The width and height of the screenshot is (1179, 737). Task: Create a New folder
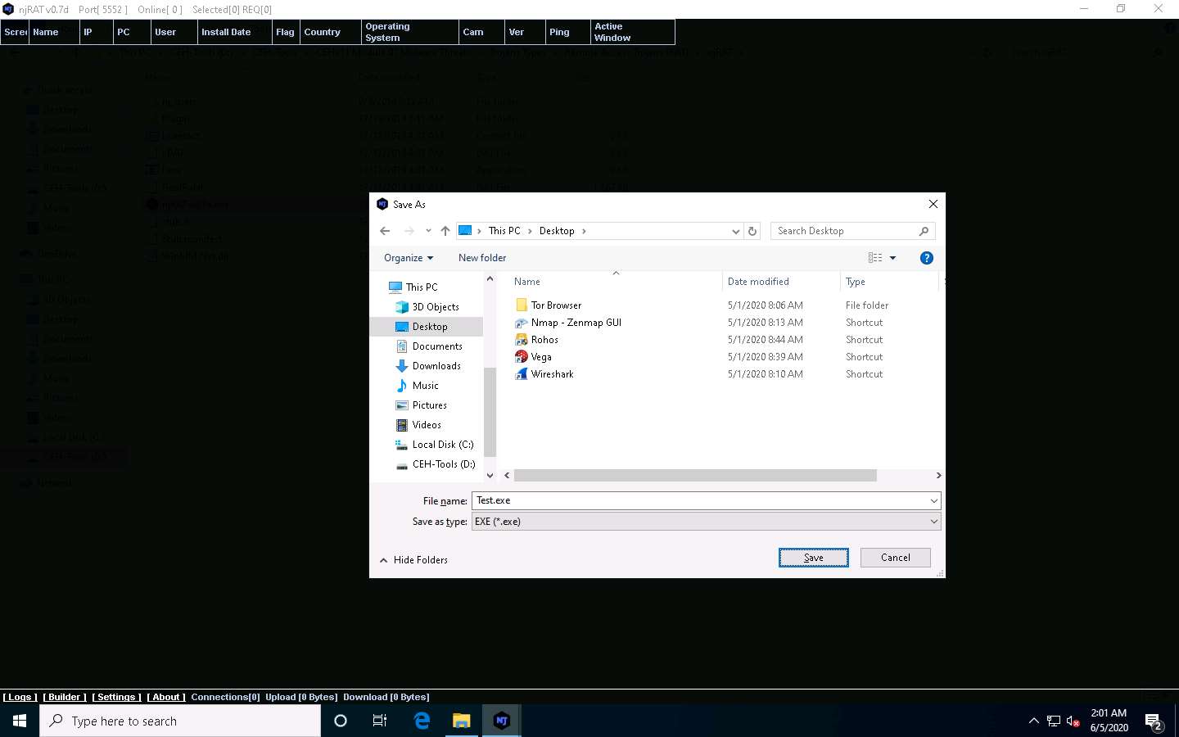(x=482, y=258)
